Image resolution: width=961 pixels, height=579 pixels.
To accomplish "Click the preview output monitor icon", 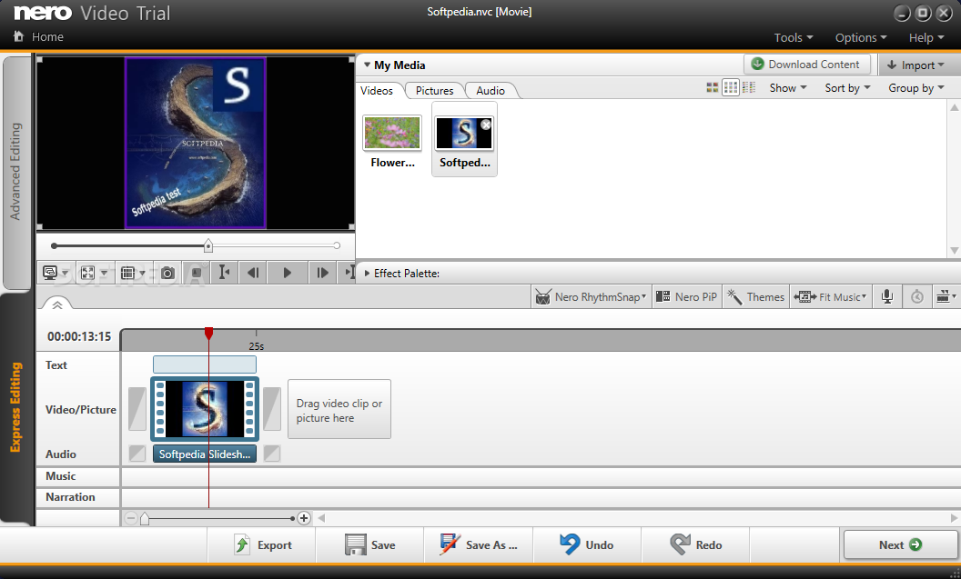I will coord(50,273).
